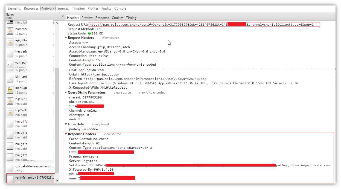Click the User-Agent header line
341x189 pixels.
184,83
